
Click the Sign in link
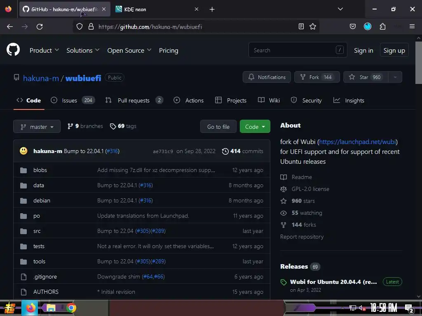[363, 50]
